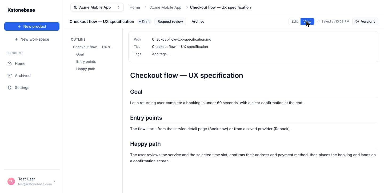Click the Versions history clock icon
This screenshot has height=193, width=384.
(x=357, y=22)
